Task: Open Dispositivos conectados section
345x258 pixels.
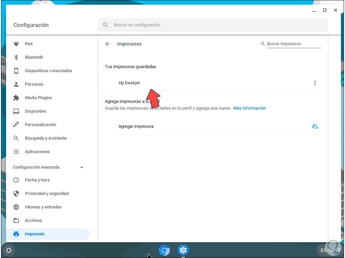Action: pos(48,71)
